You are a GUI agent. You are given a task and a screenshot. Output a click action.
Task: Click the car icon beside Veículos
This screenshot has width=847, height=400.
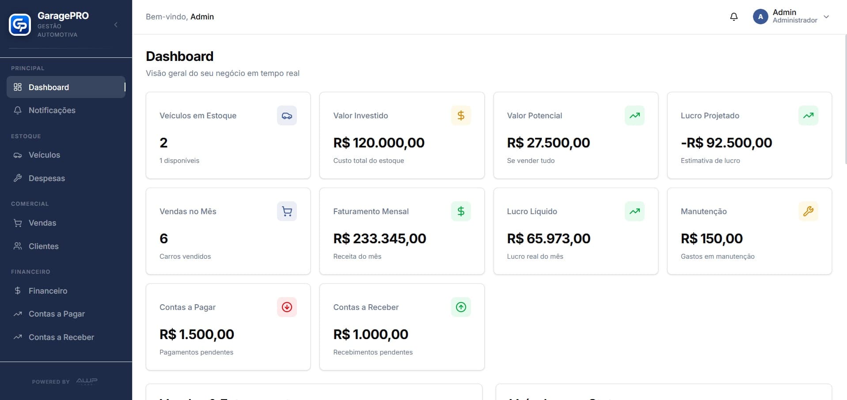click(x=18, y=155)
